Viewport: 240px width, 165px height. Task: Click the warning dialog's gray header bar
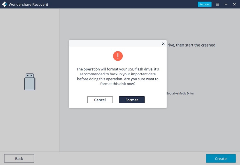tap(115, 43)
